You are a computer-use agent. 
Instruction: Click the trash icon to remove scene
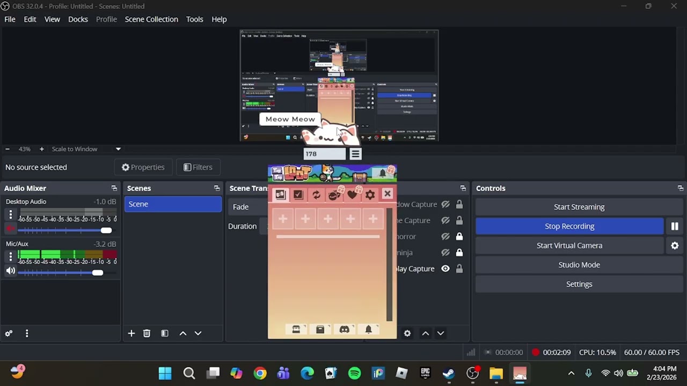(147, 333)
